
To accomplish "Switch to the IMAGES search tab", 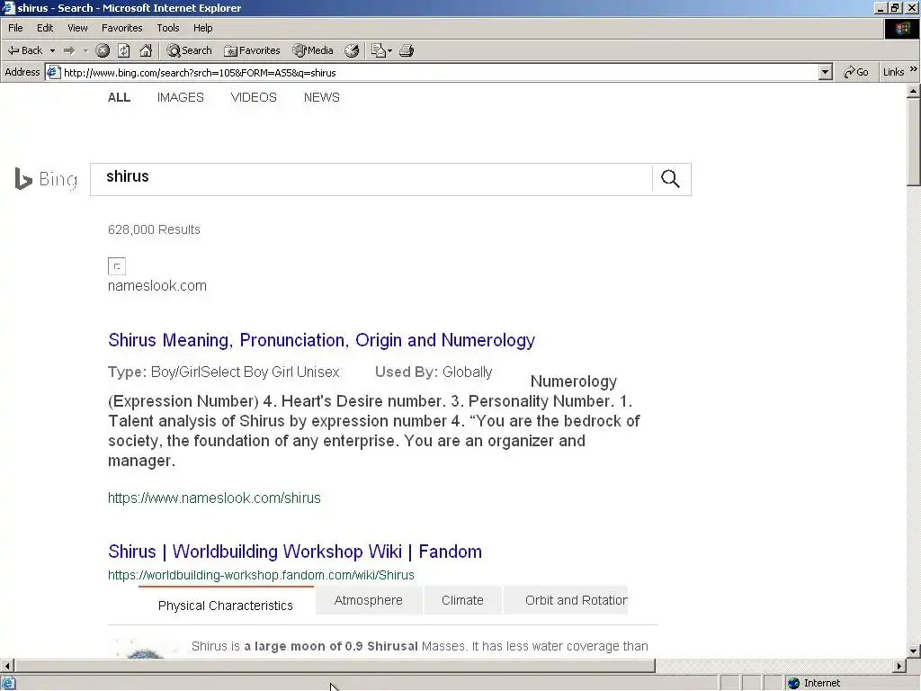I will pyautogui.click(x=180, y=97).
